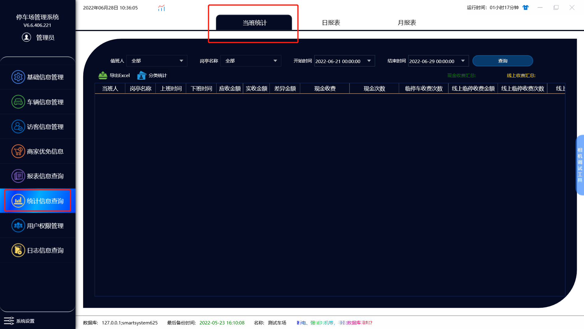Expand the 岗亭名称 dropdown
The height and width of the screenshot is (329, 584).
[275, 61]
